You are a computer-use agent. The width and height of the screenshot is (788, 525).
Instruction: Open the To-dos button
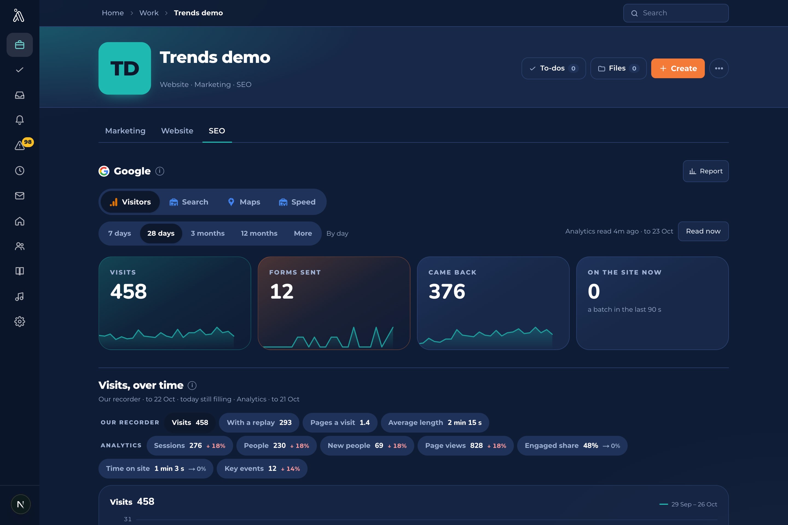coord(554,68)
